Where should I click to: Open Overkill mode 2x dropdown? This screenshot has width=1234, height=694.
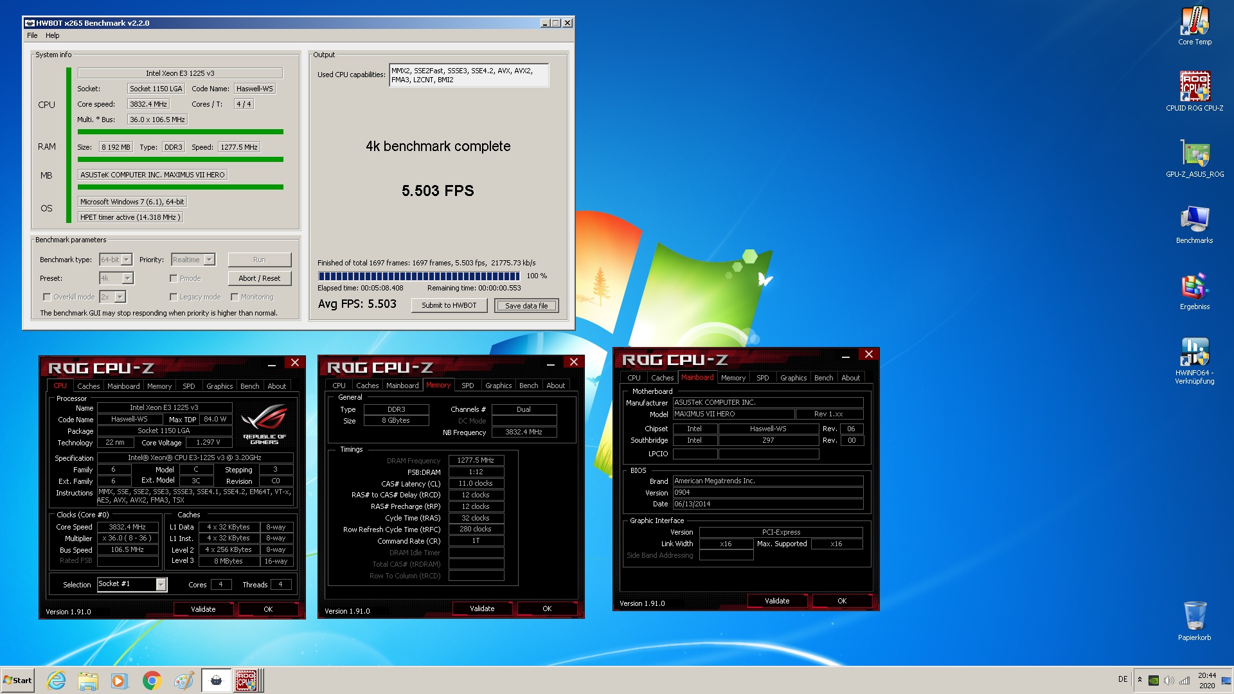coord(112,297)
